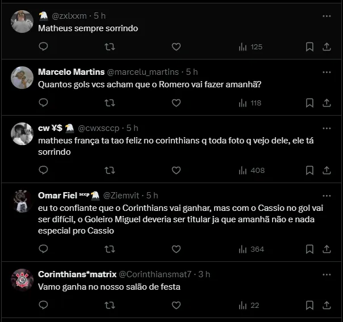Open more options on Marcelo Martins' tweet

327,73
